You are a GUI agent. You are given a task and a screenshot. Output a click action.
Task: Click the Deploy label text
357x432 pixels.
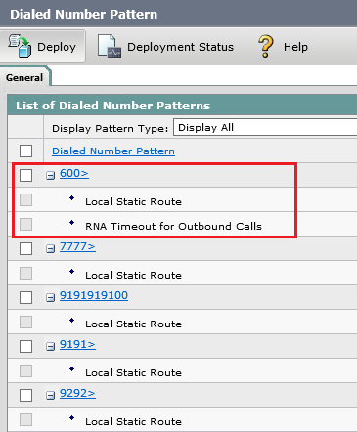[57, 47]
